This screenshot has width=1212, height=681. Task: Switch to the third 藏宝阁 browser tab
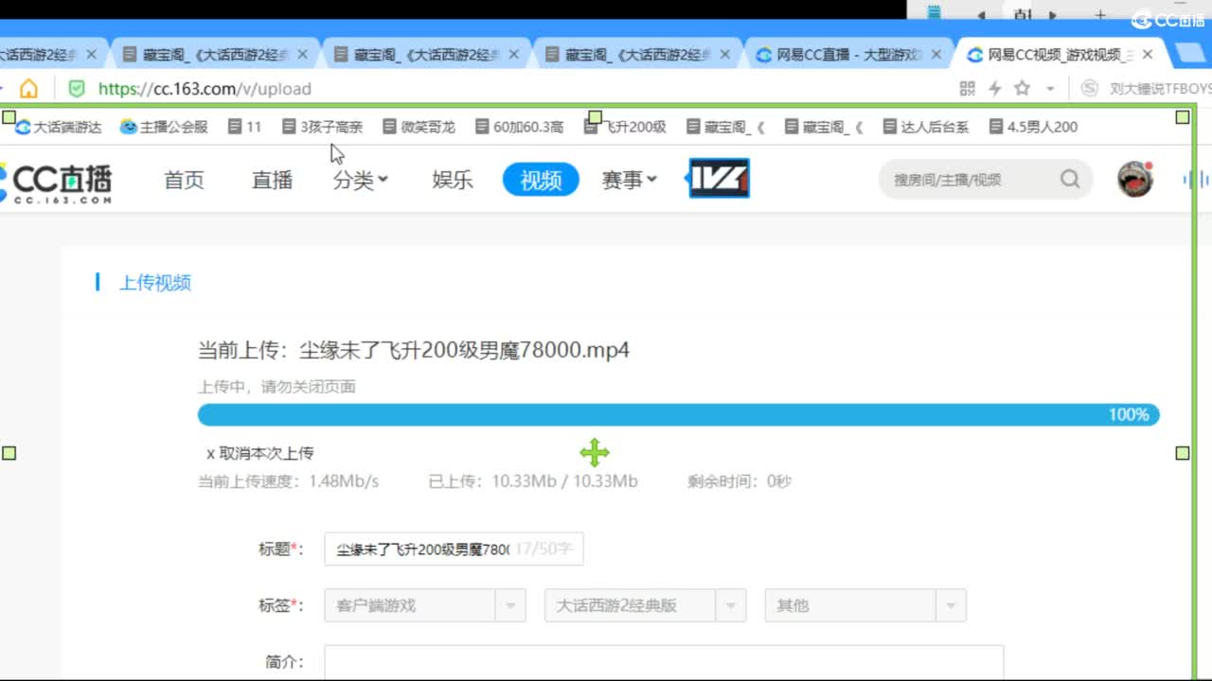pyautogui.click(x=637, y=55)
